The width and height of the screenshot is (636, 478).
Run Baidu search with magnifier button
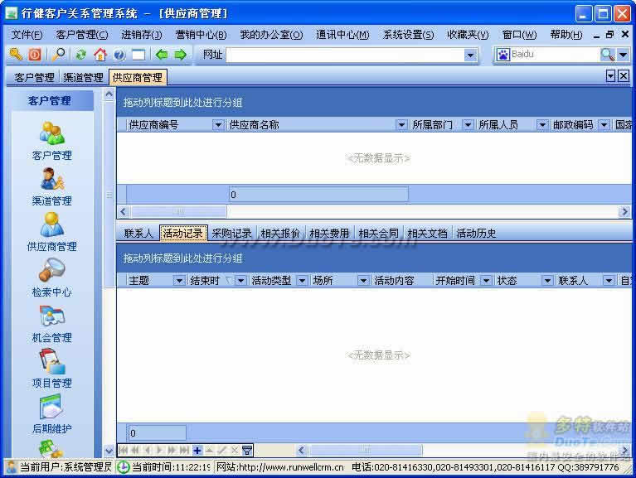coord(607,55)
